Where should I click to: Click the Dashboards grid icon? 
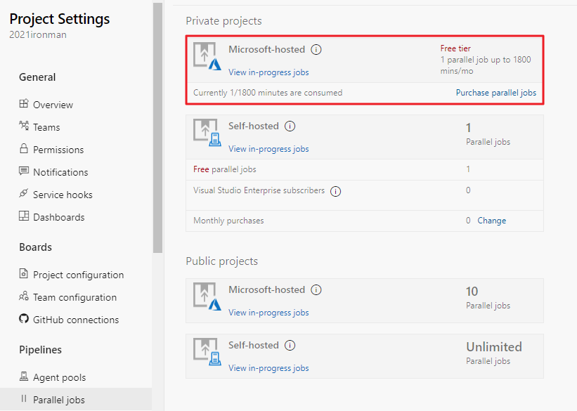pos(24,216)
